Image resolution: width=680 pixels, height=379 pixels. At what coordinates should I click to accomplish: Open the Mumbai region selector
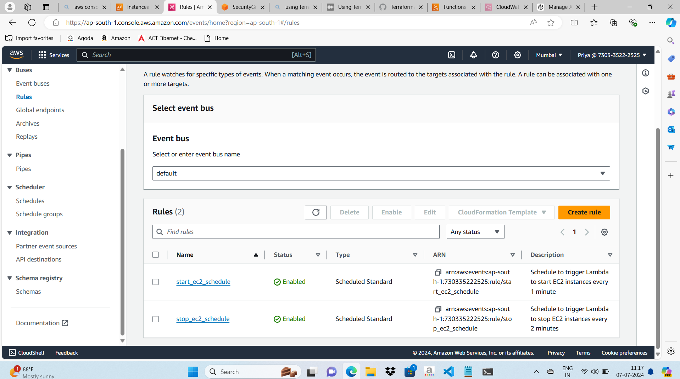549,55
